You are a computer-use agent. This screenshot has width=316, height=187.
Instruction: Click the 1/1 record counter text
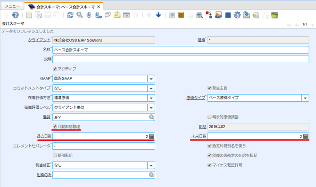pos(305,24)
